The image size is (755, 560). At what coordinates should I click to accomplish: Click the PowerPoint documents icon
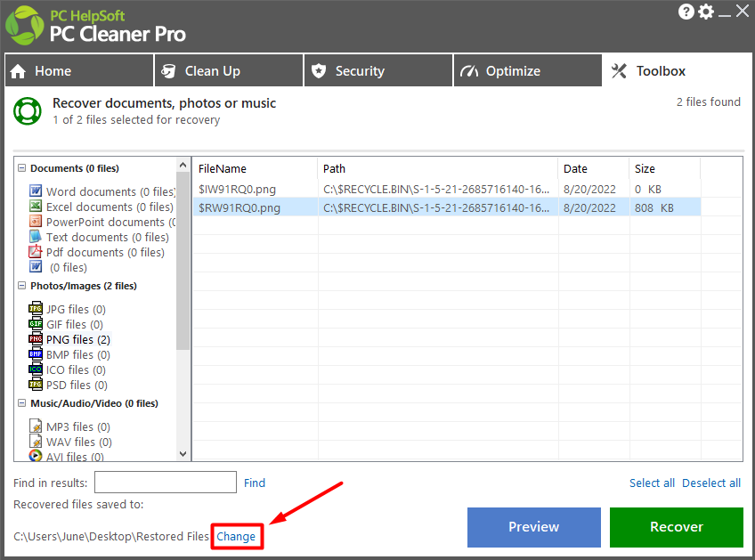click(x=35, y=221)
